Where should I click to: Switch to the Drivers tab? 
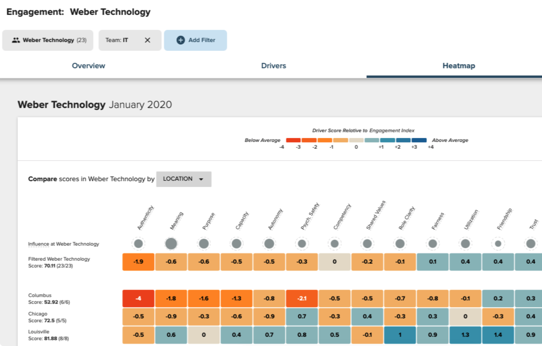click(x=273, y=66)
